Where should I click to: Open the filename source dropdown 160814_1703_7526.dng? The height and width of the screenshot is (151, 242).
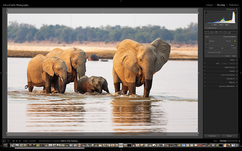[x=70, y=141]
